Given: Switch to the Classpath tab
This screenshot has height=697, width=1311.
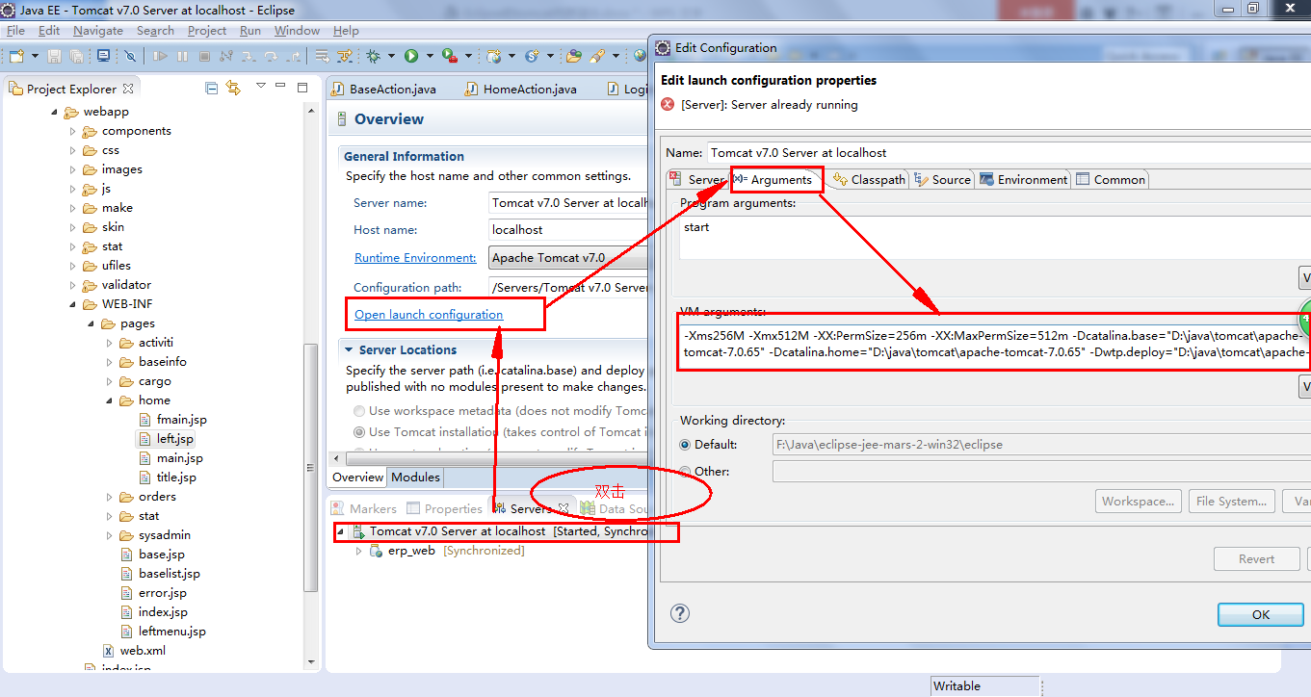Looking at the screenshot, I should (870, 179).
